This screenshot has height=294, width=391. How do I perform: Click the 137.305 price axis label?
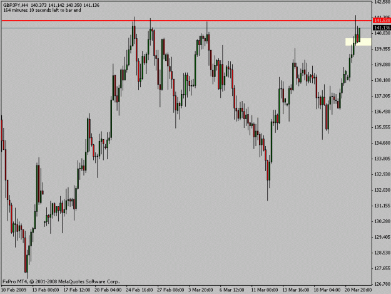pyautogui.click(x=382, y=96)
